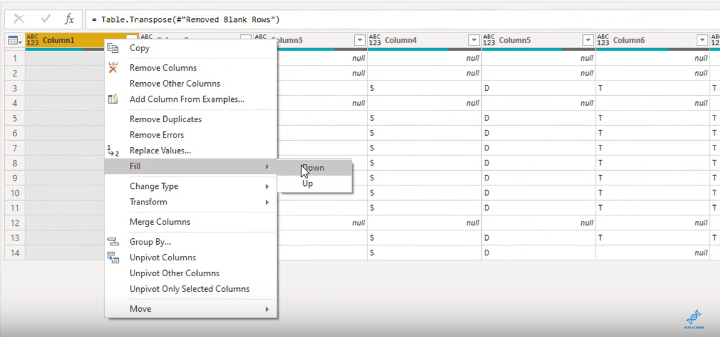
Task: Select row number 14
Action: pos(15,252)
